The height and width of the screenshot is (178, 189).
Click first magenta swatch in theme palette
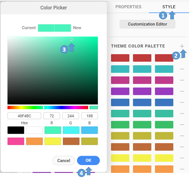click(120, 80)
